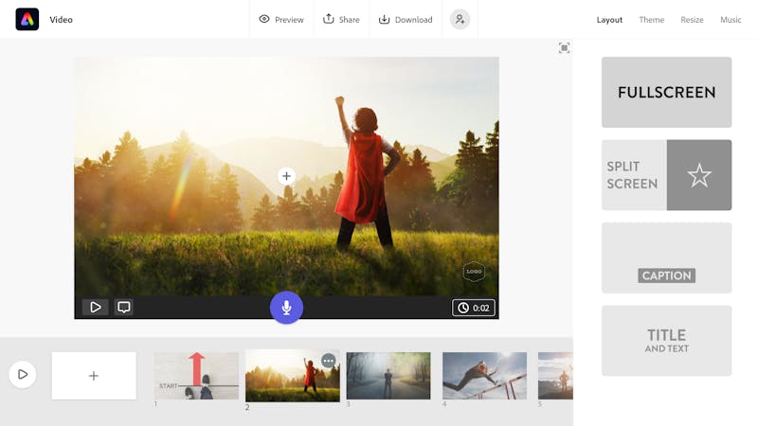This screenshot has width=758, height=426.
Task: Switch to the Resize tab
Action: 692,20
